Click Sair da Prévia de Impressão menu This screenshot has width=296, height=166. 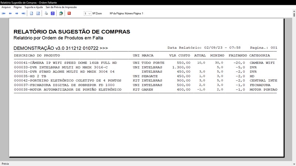click(61, 7)
